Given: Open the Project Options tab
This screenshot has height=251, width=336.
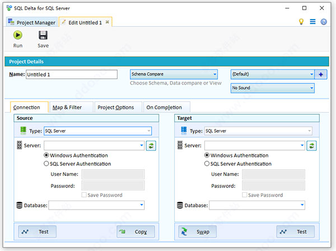Looking at the screenshot, I should [x=118, y=107].
